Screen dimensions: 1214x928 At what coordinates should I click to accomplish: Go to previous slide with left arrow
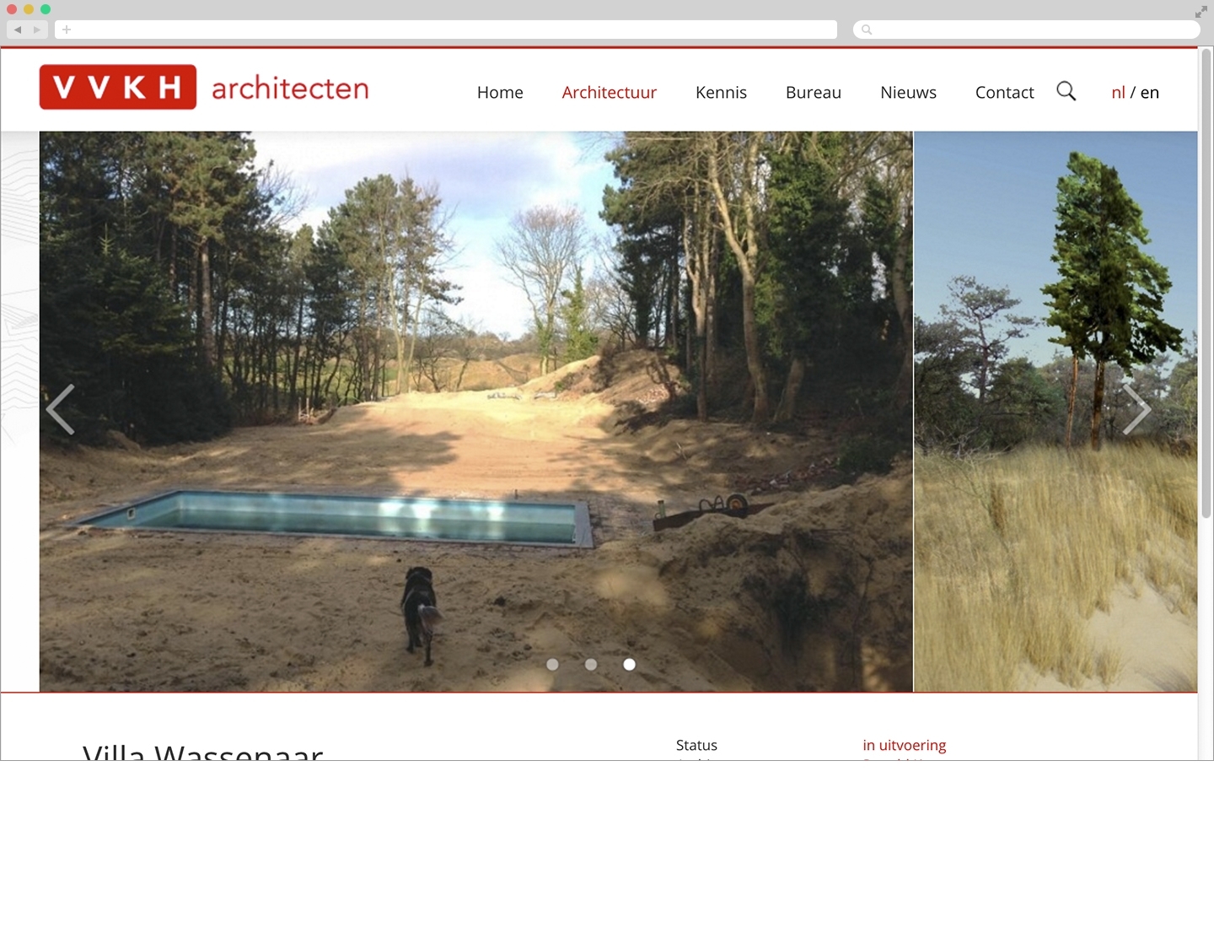coord(61,410)
